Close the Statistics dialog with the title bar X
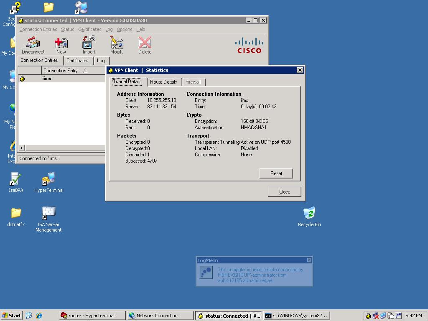 click(300, 70)
